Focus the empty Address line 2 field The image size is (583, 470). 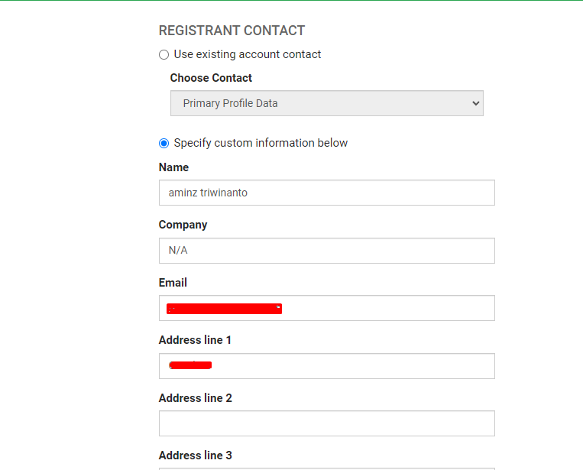[x=327, y=423]
